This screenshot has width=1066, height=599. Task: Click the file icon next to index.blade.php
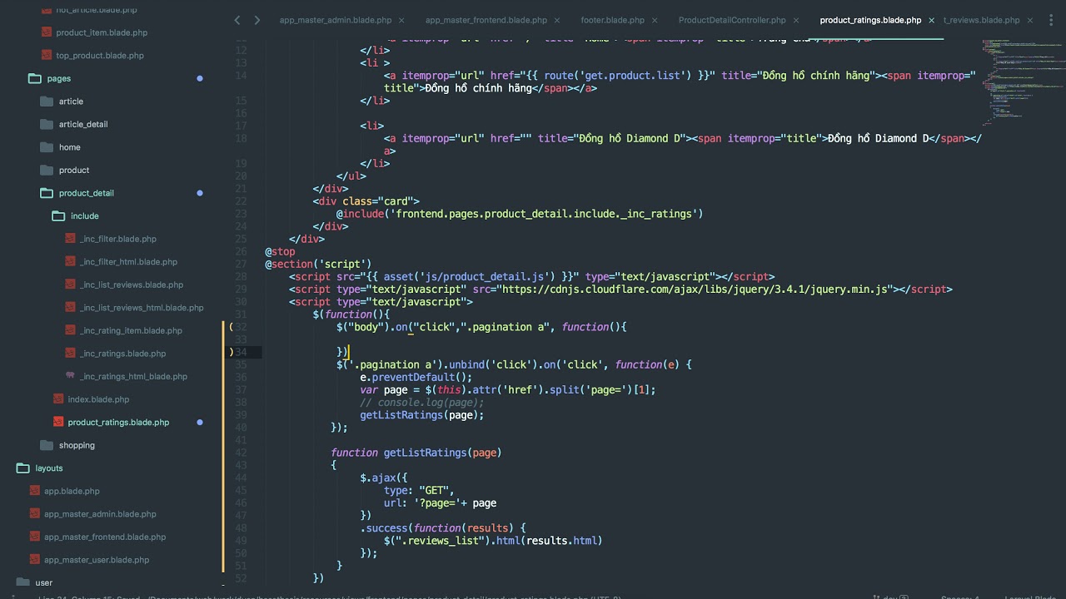tap(58, 399)
